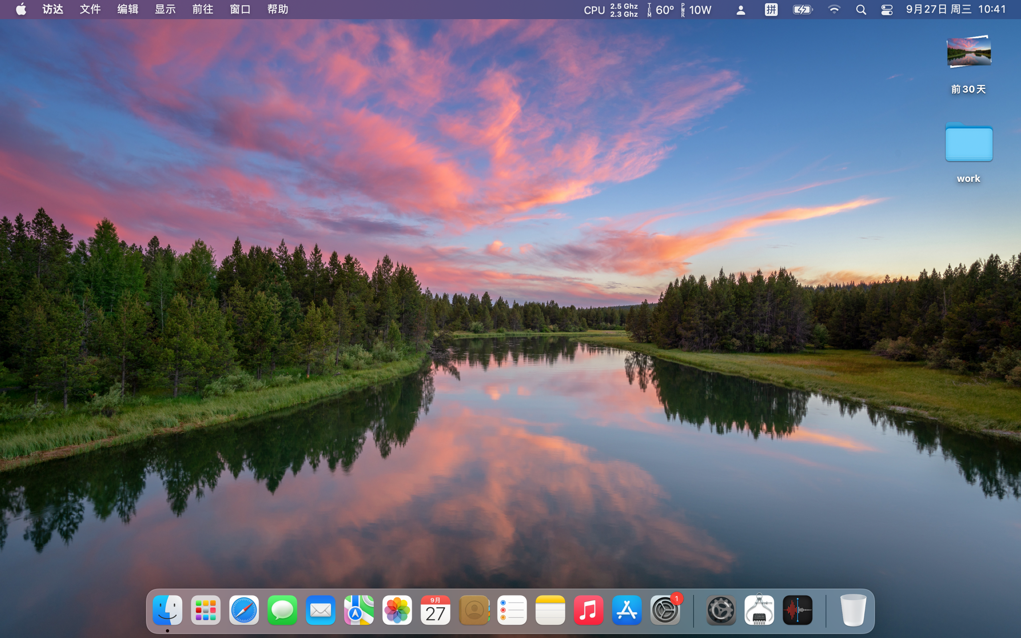Open System Preferences with update badge
1021x638 pixels.
point(665,610)
